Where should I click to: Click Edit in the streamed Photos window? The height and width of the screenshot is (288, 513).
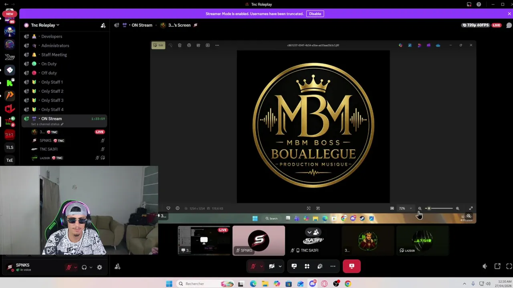[x=158, y=45]
